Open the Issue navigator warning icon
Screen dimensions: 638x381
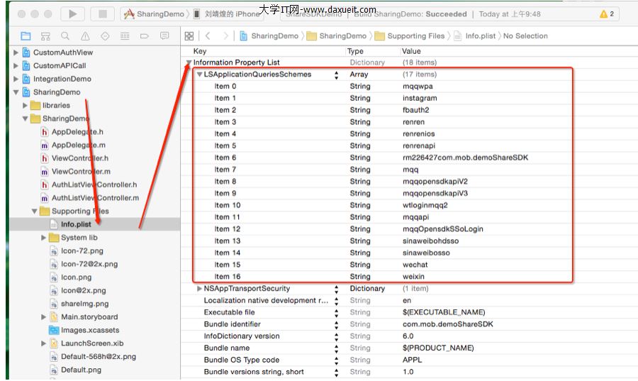[x=85, y=35]
